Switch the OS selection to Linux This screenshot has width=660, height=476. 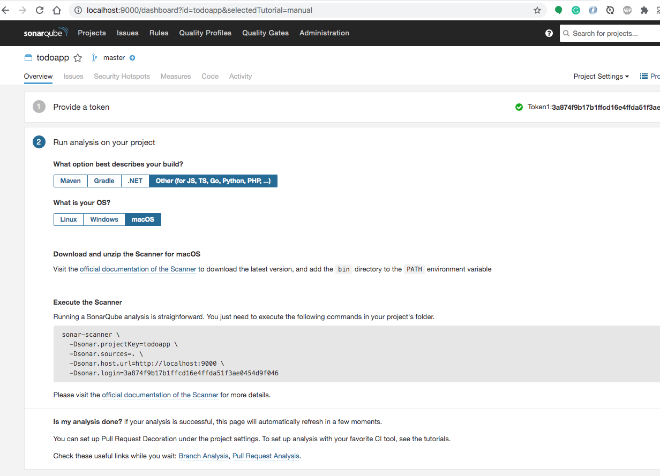(68, 219)
